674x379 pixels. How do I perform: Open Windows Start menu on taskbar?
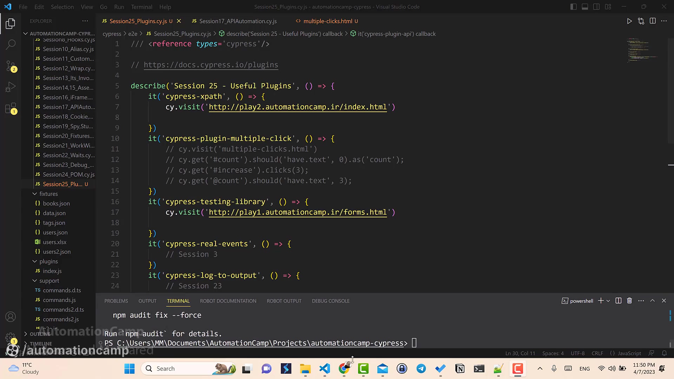pyautogui.click(x=130, y=368)
